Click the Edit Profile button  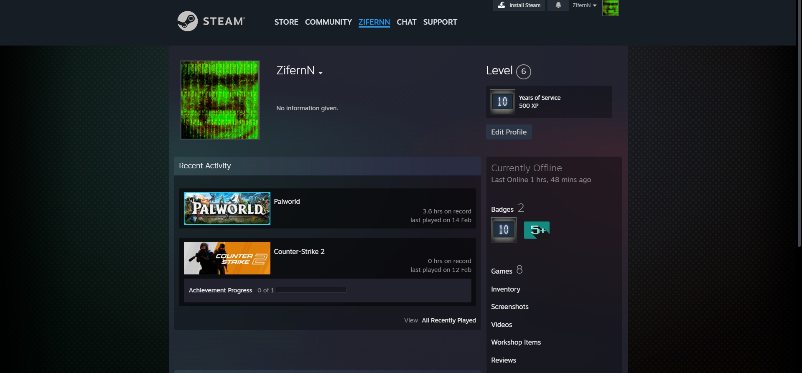point(509,132)
